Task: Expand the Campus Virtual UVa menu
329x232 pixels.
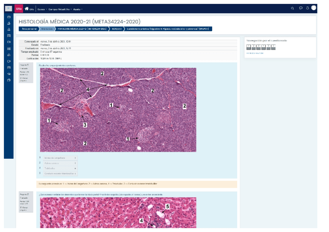Action: (60, 9)
